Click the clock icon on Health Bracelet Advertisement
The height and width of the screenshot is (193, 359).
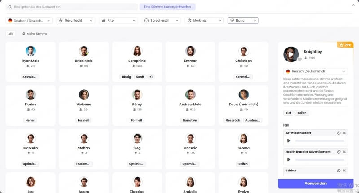tap(339, 152)
